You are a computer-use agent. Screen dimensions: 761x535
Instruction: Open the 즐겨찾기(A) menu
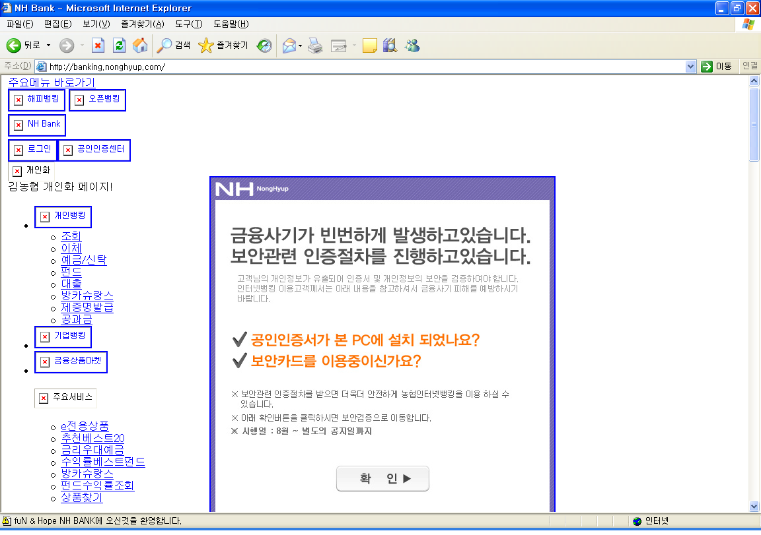tap(142, 24)
